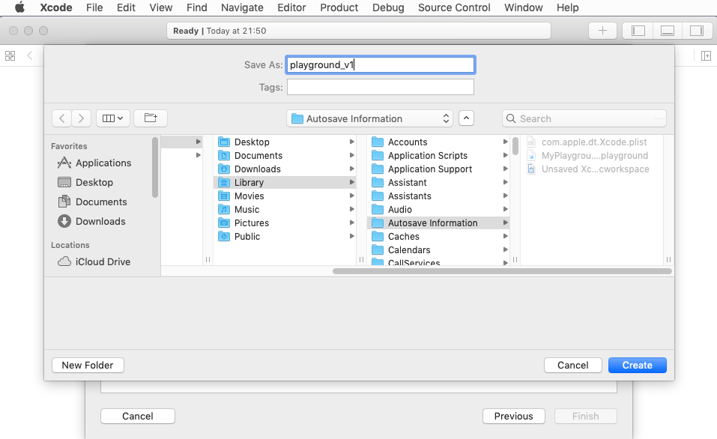
Task: Click the sidebar vertical scrollbar
Action: tap(155, 167)
